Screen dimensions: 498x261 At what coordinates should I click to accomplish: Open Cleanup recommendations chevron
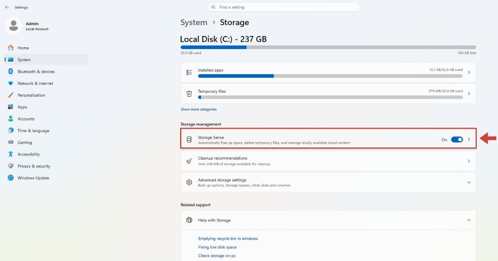(x=469, y=161)
